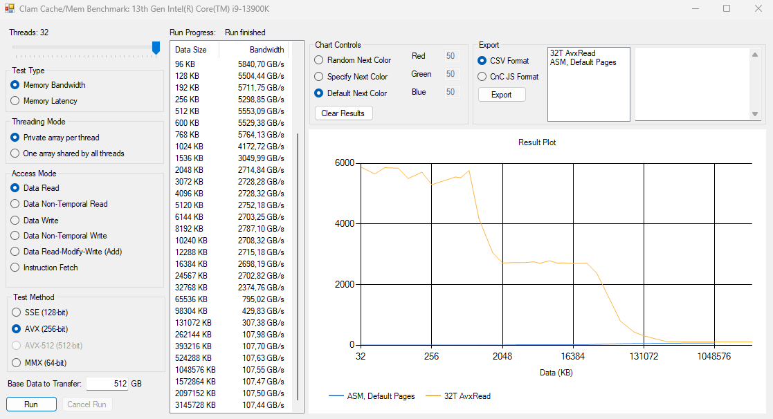Click the 795,02 GB/s bandwidth value
This screenshot has width=773, height=419.
[x=263, y=299]
